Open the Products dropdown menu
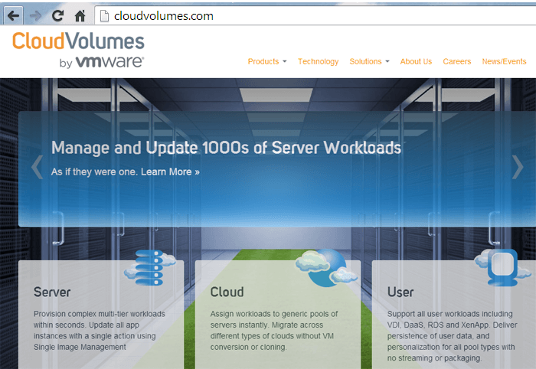This screenshot has height=369, width=536. [x=267, y=61]
